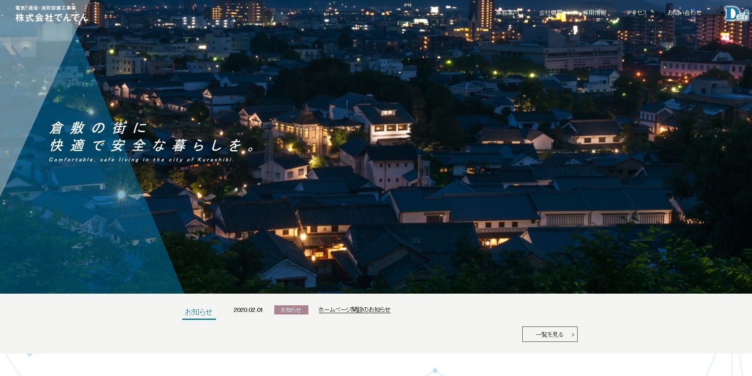Image resolution: width=752 pixels, height=376 pixels.
Task: Click the bright starburst light in blue overlay
Action: (x=121, y=194)
